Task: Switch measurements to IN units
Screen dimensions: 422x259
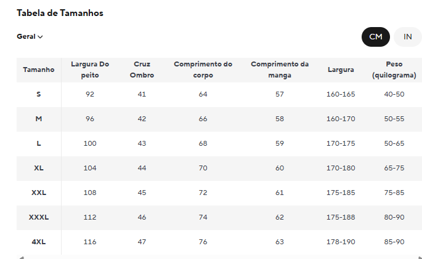Action: [407, 37]
